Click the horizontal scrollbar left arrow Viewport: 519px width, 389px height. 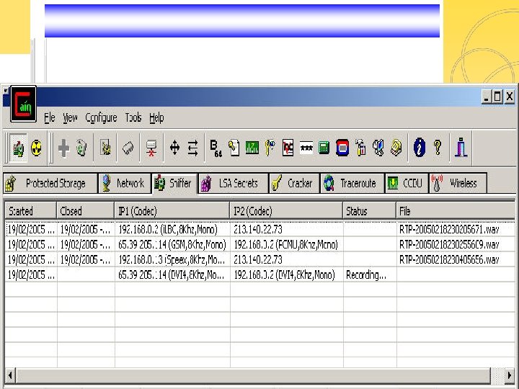[10, 375]
